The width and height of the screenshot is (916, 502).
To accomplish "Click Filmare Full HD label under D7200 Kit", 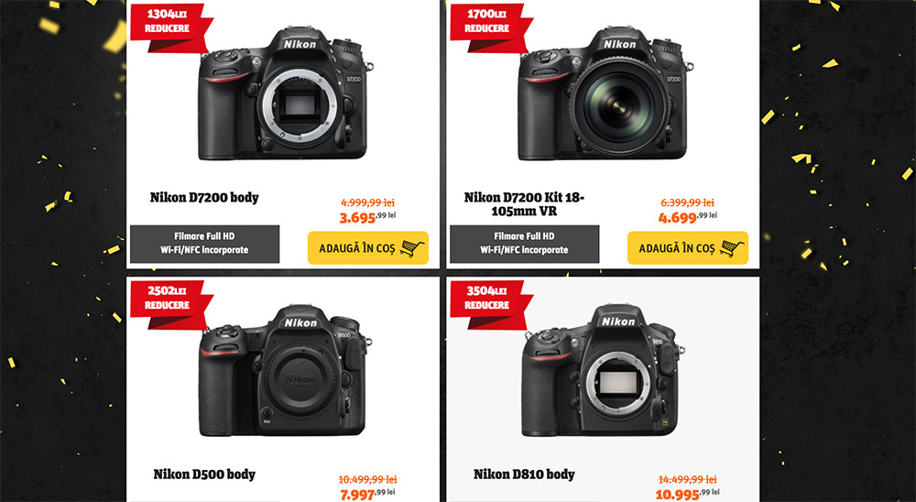I will coord(524,236).
